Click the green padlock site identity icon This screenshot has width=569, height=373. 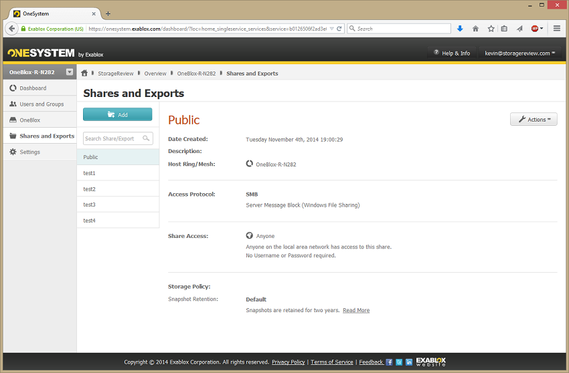click(x=23, y=29)
